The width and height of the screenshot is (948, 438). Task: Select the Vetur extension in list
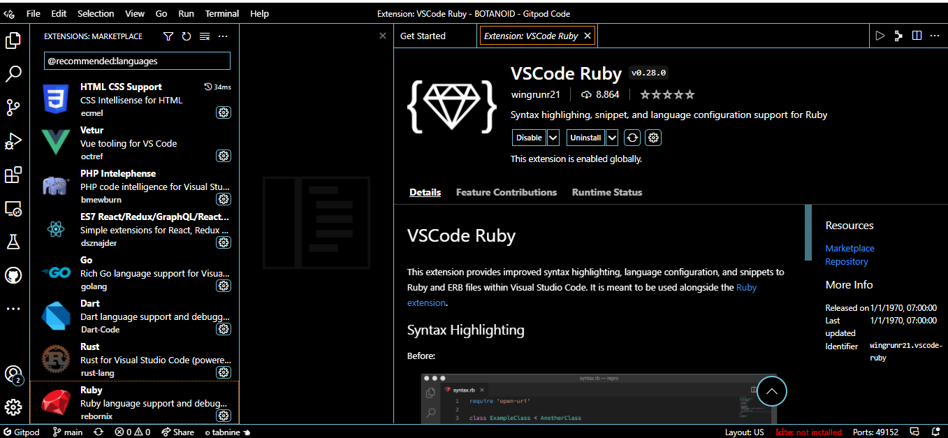(x=135, y=143)
